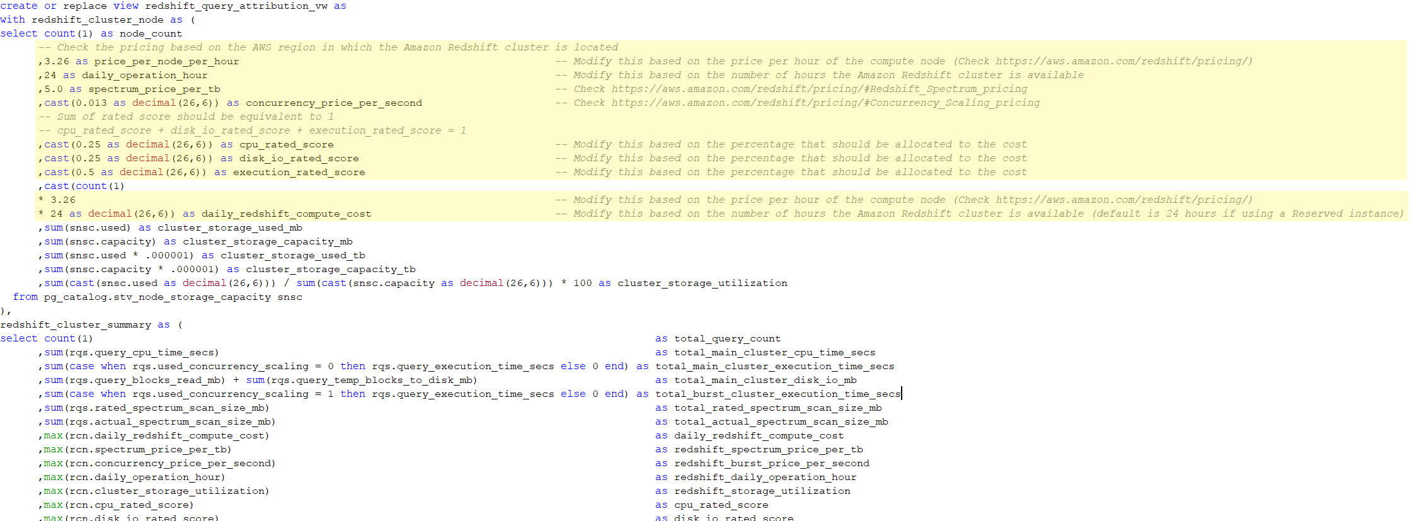Screen dimensions: 1412x521
Task: Click rcn.cluster_storage_utilization inside max
Action: [167, 491]
